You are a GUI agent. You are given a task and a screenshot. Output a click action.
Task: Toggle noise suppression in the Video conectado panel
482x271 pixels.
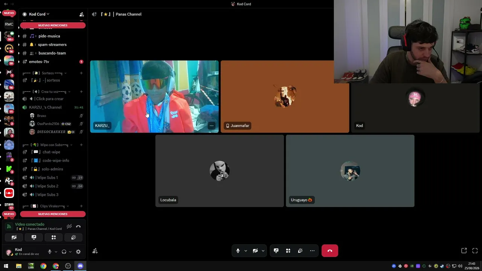pos(69,227)
